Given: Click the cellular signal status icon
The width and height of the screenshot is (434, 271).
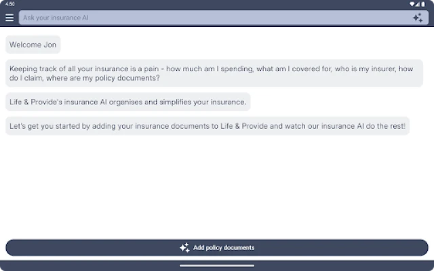Looking at the screenshot, I should [418, 4].
